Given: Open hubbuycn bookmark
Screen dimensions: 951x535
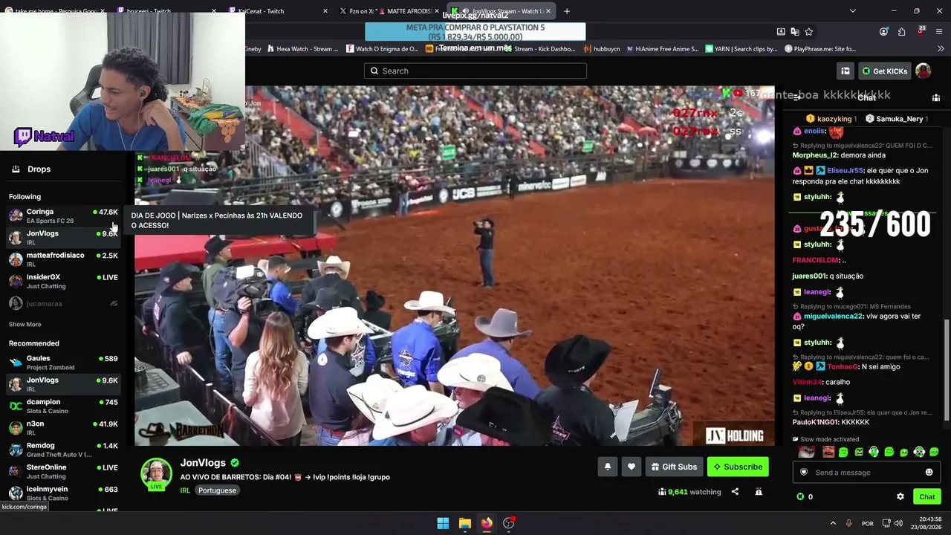Looking at the screenshot, I should pyautogui.click(x=602, y=49).
